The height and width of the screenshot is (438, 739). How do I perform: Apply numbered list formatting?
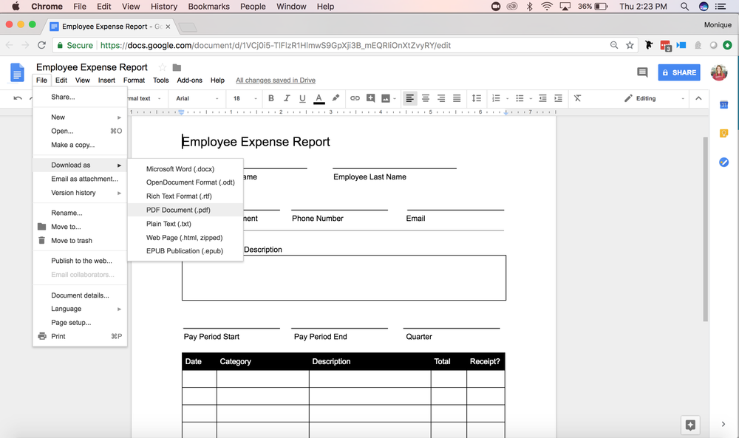click(x=497, y=97)
